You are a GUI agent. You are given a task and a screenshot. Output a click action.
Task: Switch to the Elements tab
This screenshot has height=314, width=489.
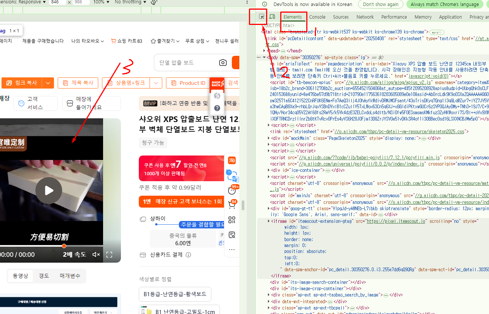293,17
